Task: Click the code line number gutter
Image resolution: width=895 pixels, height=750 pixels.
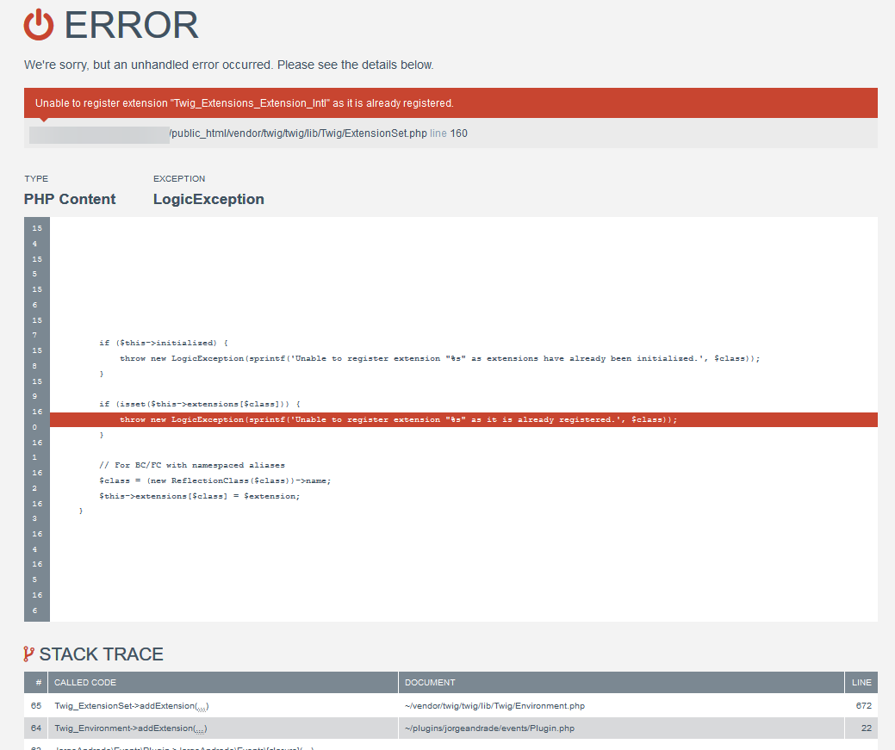Action: point(36,419)
